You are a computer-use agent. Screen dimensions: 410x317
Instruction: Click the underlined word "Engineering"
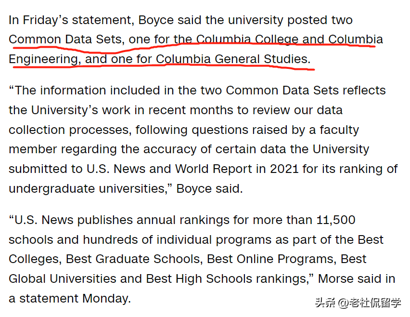43,59
